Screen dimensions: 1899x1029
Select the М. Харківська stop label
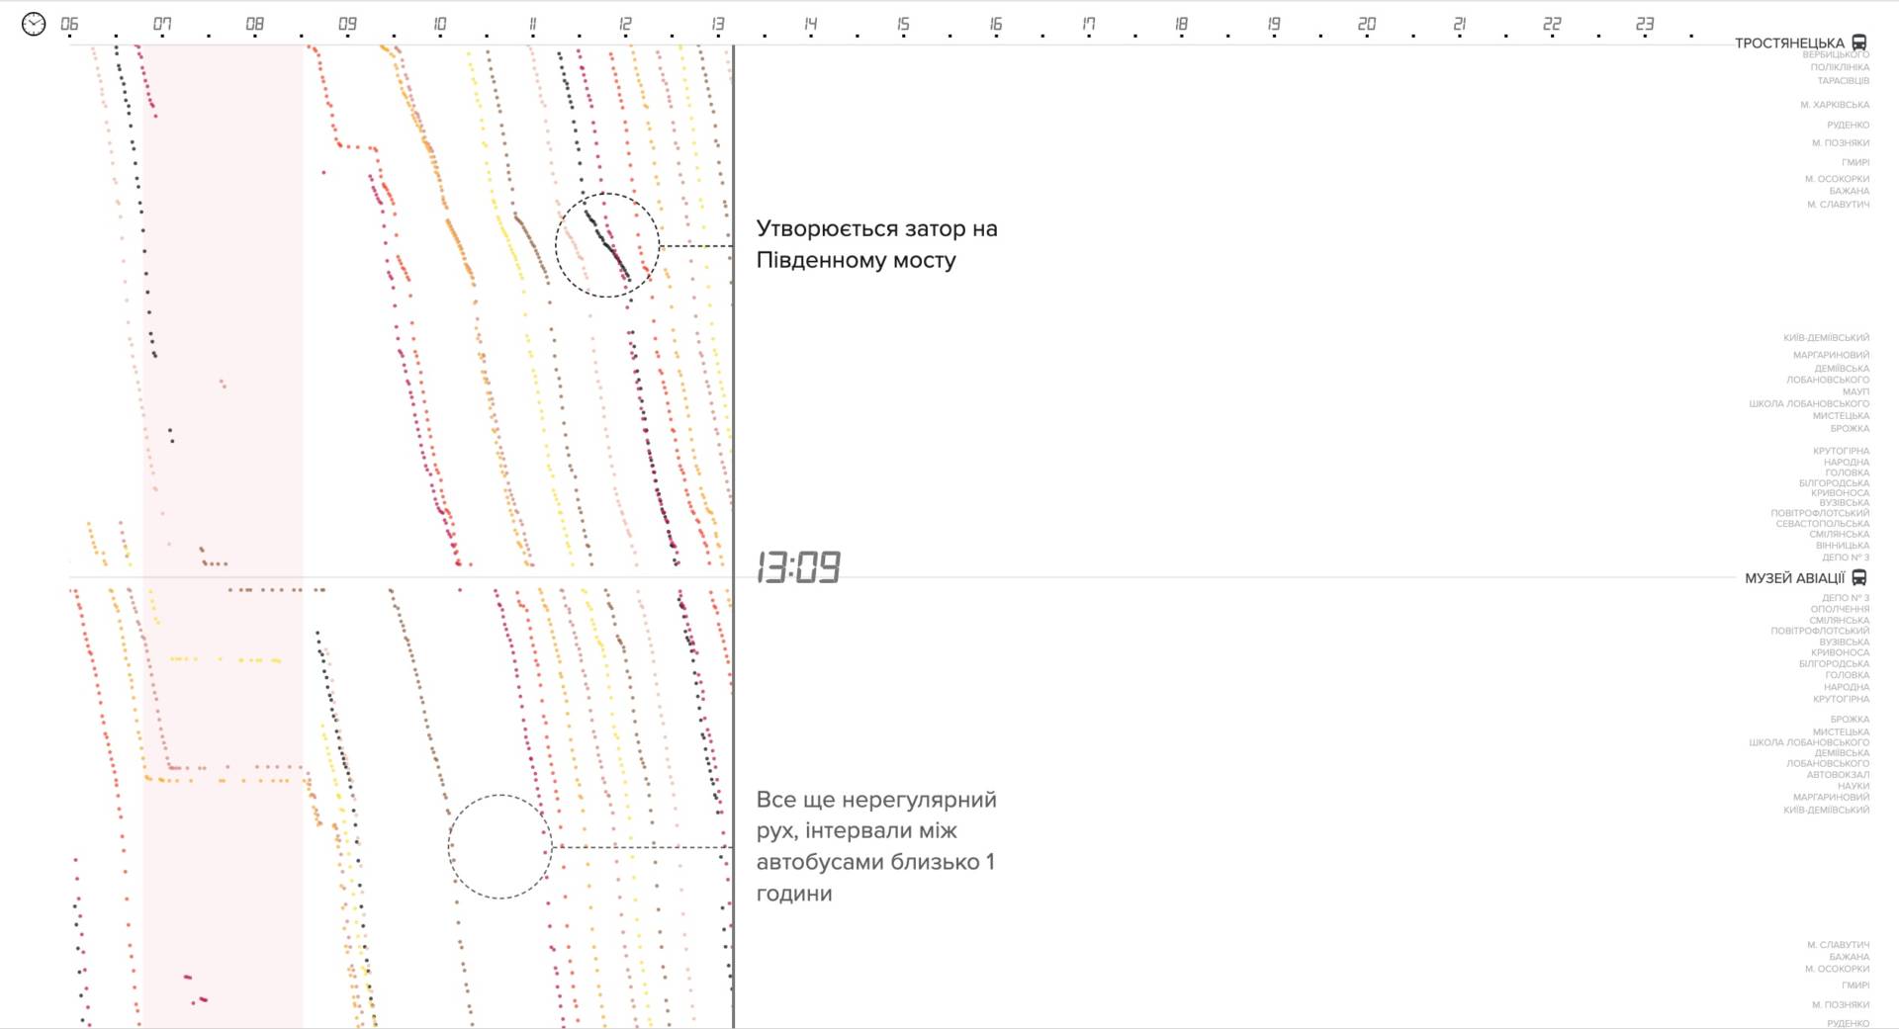point(1835,105)
